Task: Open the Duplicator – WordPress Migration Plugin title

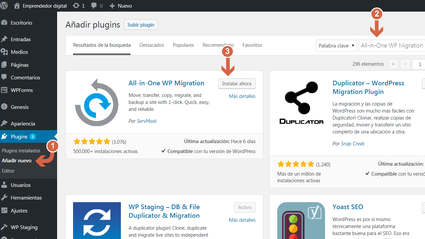Action: 368,87
